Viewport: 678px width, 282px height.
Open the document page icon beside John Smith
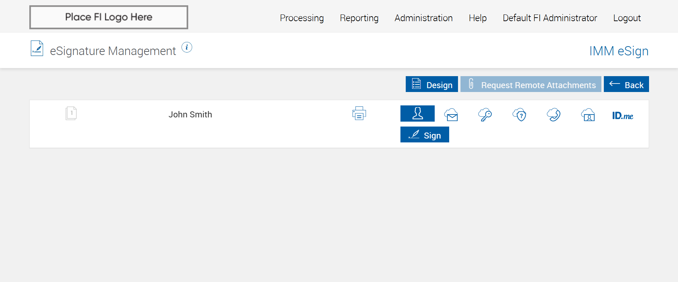click(x=71, y=114)
